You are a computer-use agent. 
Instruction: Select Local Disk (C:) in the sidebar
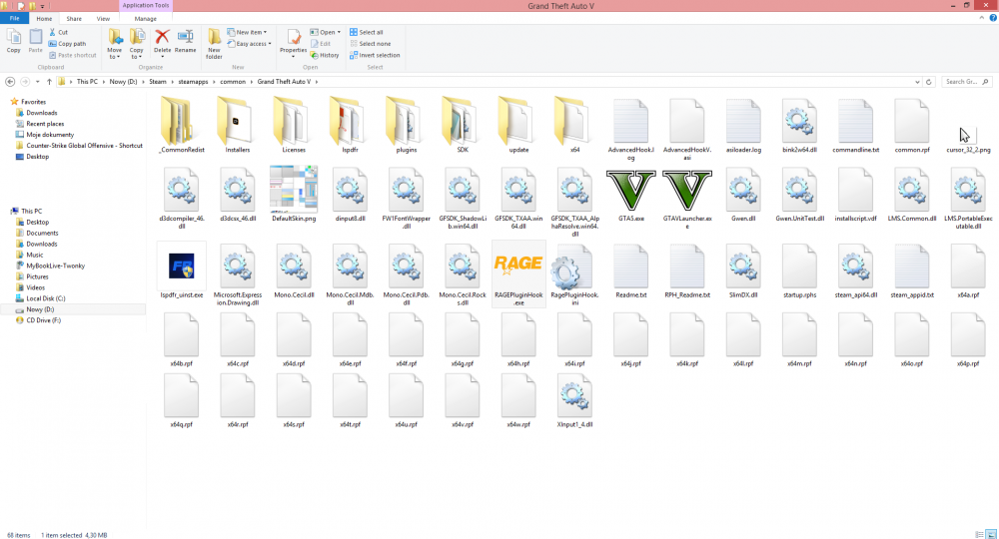pos(45,298)
